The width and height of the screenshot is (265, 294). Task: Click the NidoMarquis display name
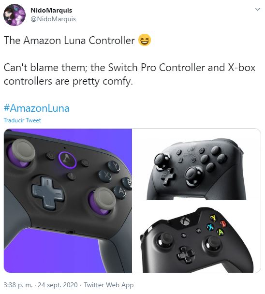tap(51, 10)
